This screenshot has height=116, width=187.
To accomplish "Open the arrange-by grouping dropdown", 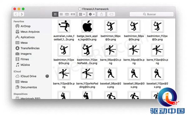I will (82, 14).
